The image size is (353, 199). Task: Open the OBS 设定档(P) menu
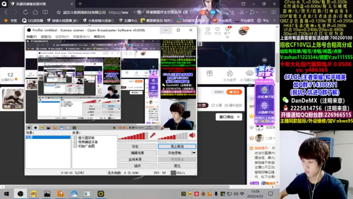click(x=62, y=37)
